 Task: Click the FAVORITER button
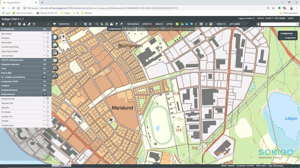coord(64,24)
